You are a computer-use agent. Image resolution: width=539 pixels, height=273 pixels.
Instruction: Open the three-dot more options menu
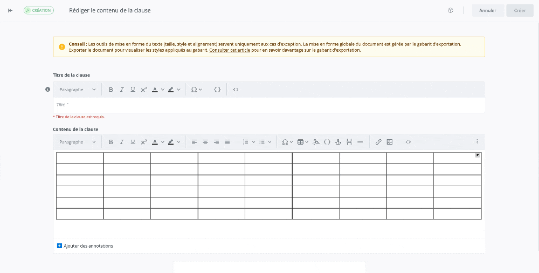(477, 142)
